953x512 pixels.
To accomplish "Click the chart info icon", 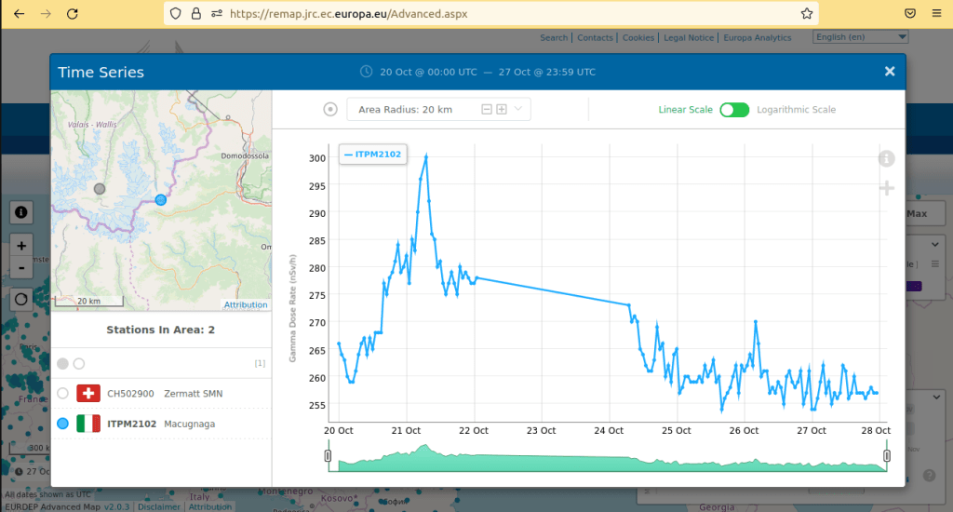I will coord(886,159).
